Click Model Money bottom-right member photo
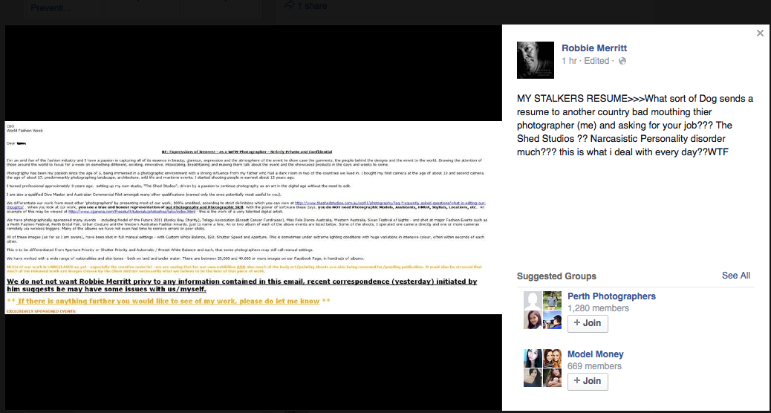The height and width of the screenshot is (413, 771). (x=552, y=377)
